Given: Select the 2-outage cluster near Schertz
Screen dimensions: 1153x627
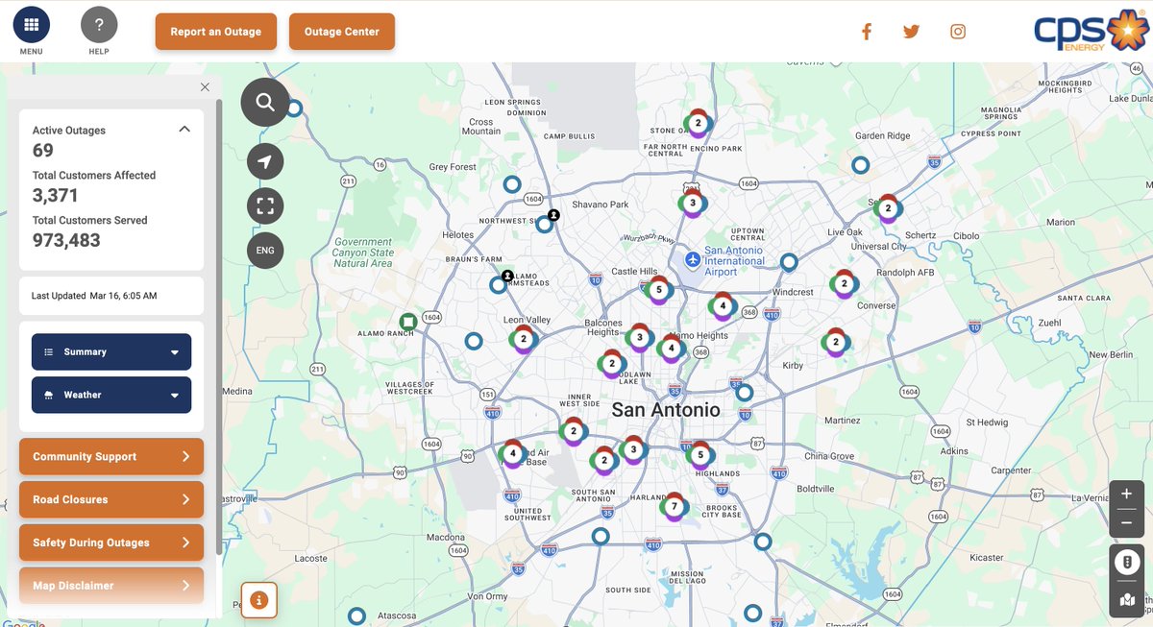Looking at the screenshot, I should [888, 207].
